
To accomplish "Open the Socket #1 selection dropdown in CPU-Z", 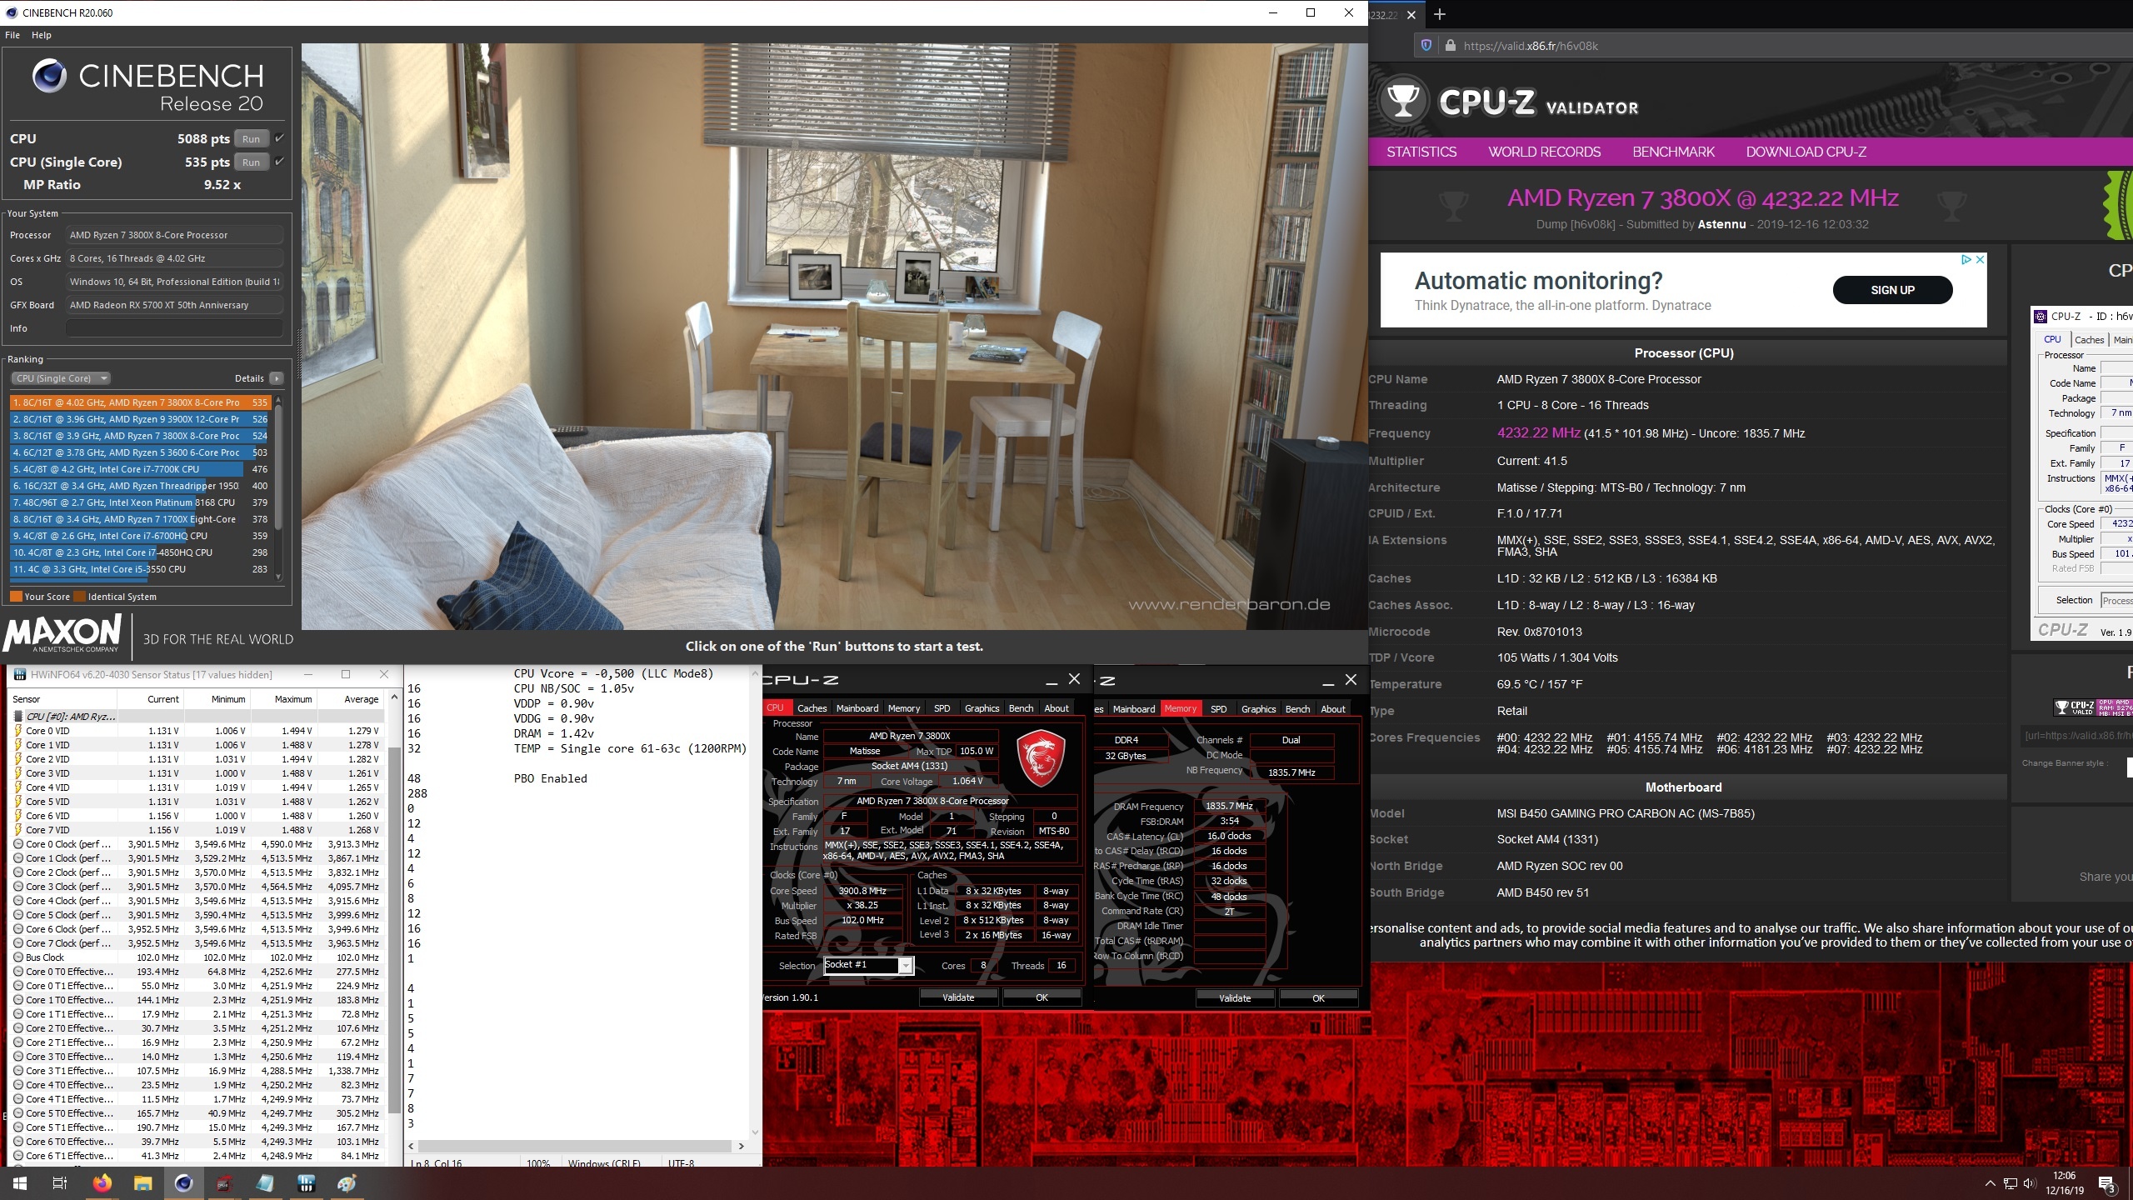I will click(905, 966).
